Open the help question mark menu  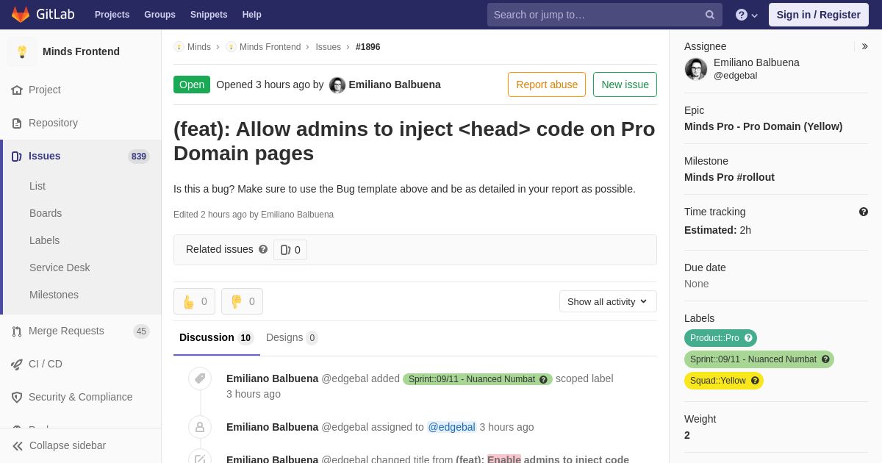(x=747, y=15)
